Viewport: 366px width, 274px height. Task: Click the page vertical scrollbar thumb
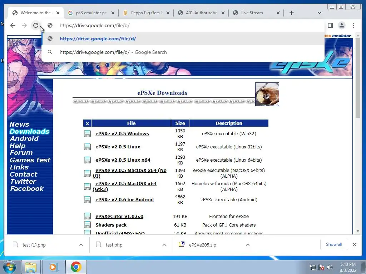coord(358,78)
